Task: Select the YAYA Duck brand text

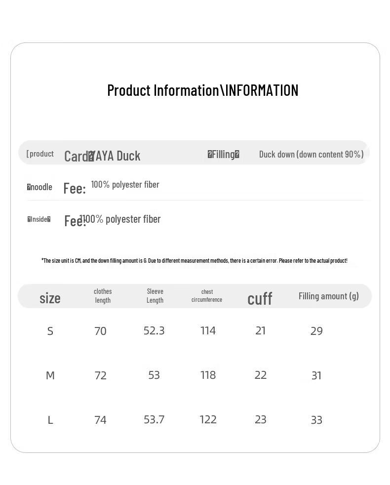Action: pos(117,156)
